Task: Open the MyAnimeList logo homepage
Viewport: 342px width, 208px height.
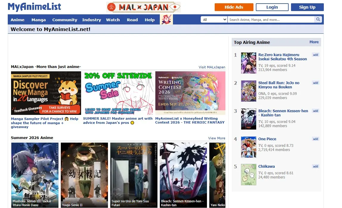Action: click(x=35, y=7)
